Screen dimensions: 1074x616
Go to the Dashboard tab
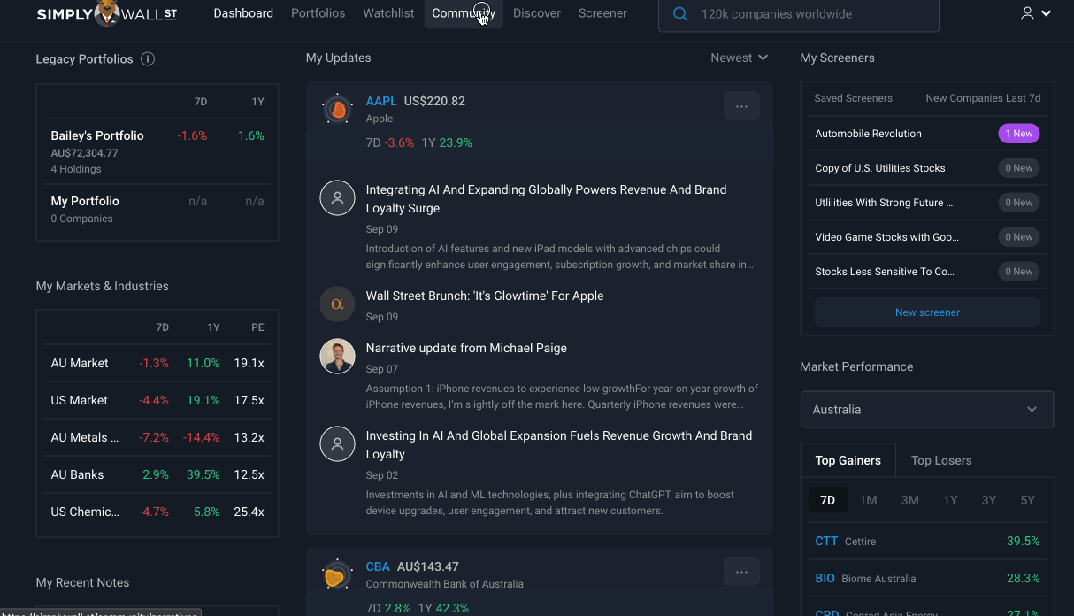click(x=243, y=13)
